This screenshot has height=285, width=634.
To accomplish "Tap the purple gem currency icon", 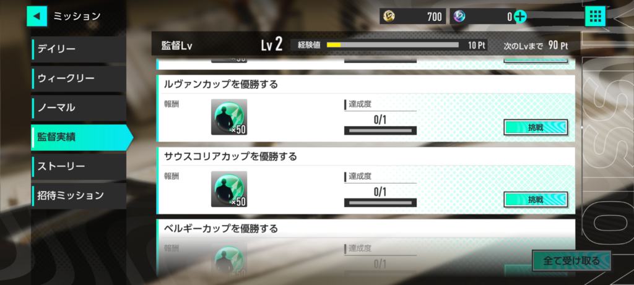I will (459, 16).
